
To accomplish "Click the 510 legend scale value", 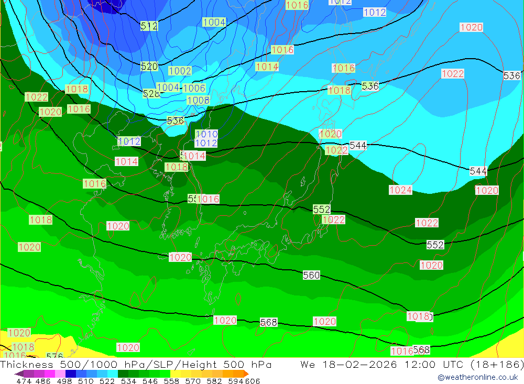I will pos(86,381).
